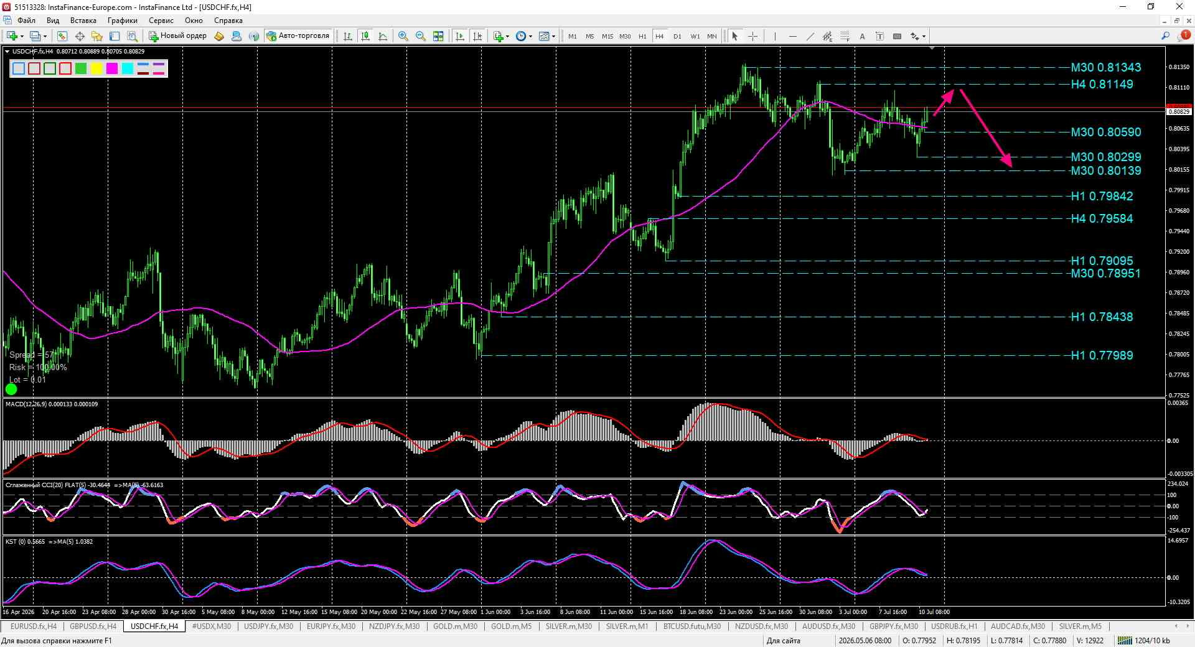Select the trendline drawing tool
The image size is (1195, 647).
coord(810,36)
